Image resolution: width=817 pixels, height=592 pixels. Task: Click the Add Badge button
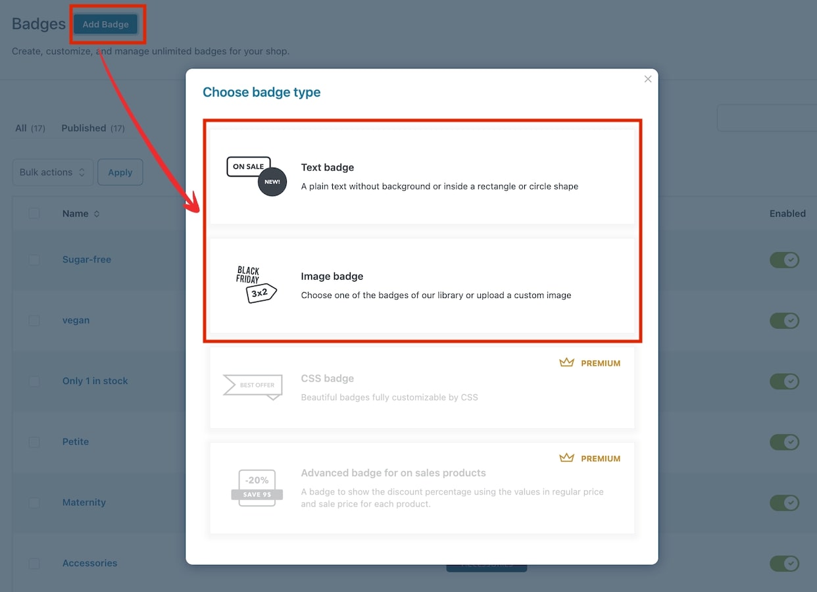tap(105, 24)
